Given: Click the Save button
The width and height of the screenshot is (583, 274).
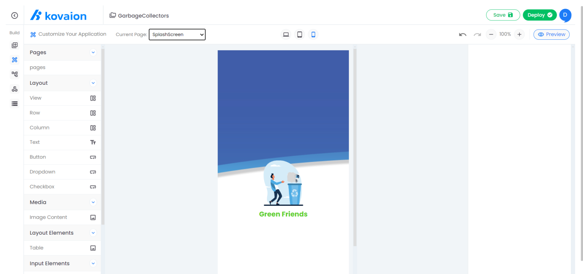Looking at the screenshot, I should point(503,15).
